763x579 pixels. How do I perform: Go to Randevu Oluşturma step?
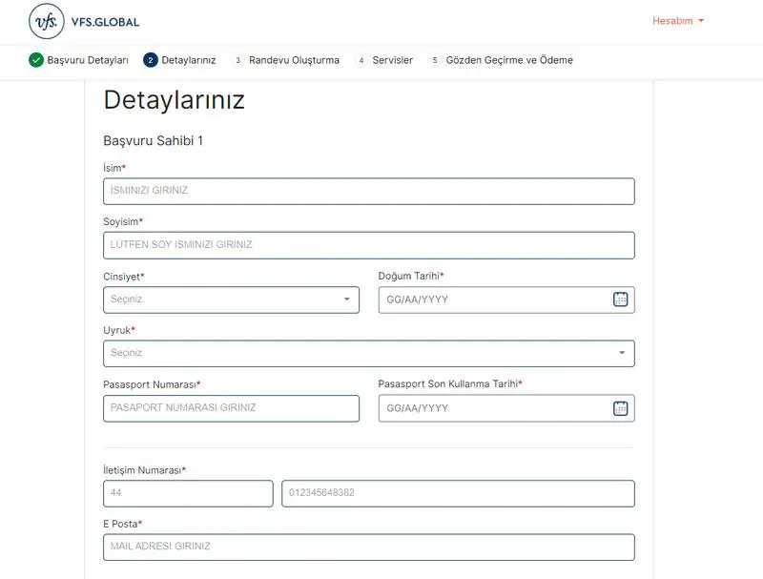click(x=294, y=60)
